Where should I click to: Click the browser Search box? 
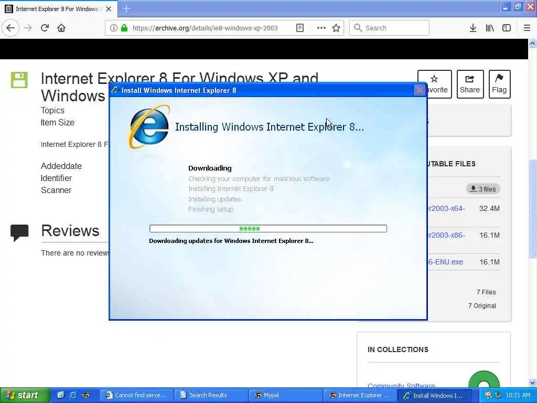[x=389, y=28]
